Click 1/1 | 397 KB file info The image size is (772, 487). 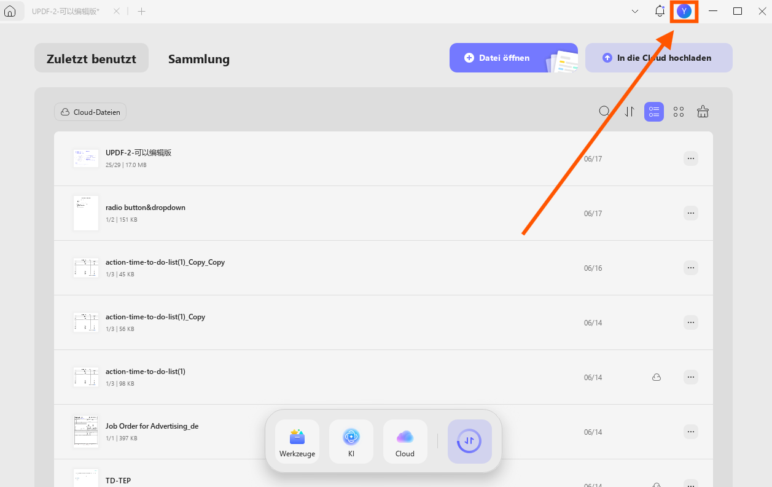(122, 438)
